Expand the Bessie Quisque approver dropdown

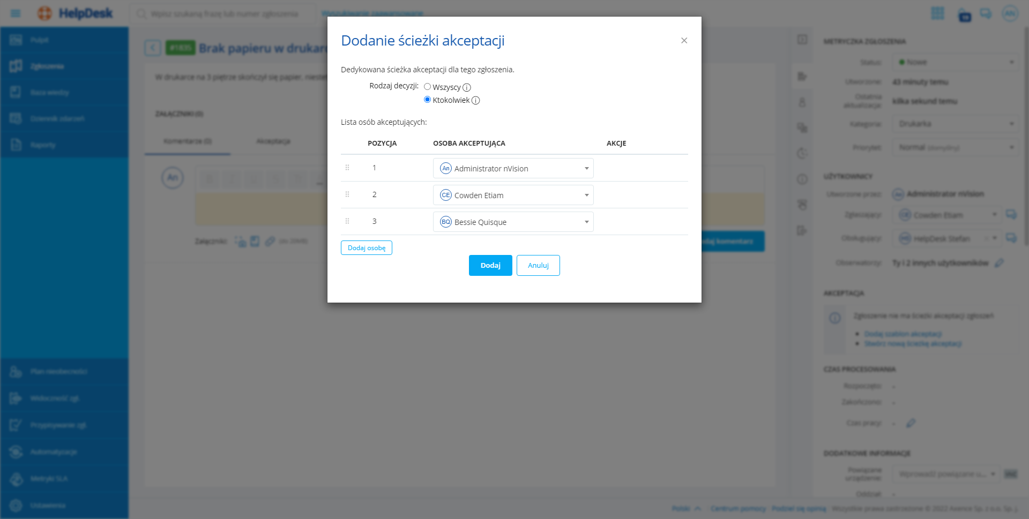586,222
